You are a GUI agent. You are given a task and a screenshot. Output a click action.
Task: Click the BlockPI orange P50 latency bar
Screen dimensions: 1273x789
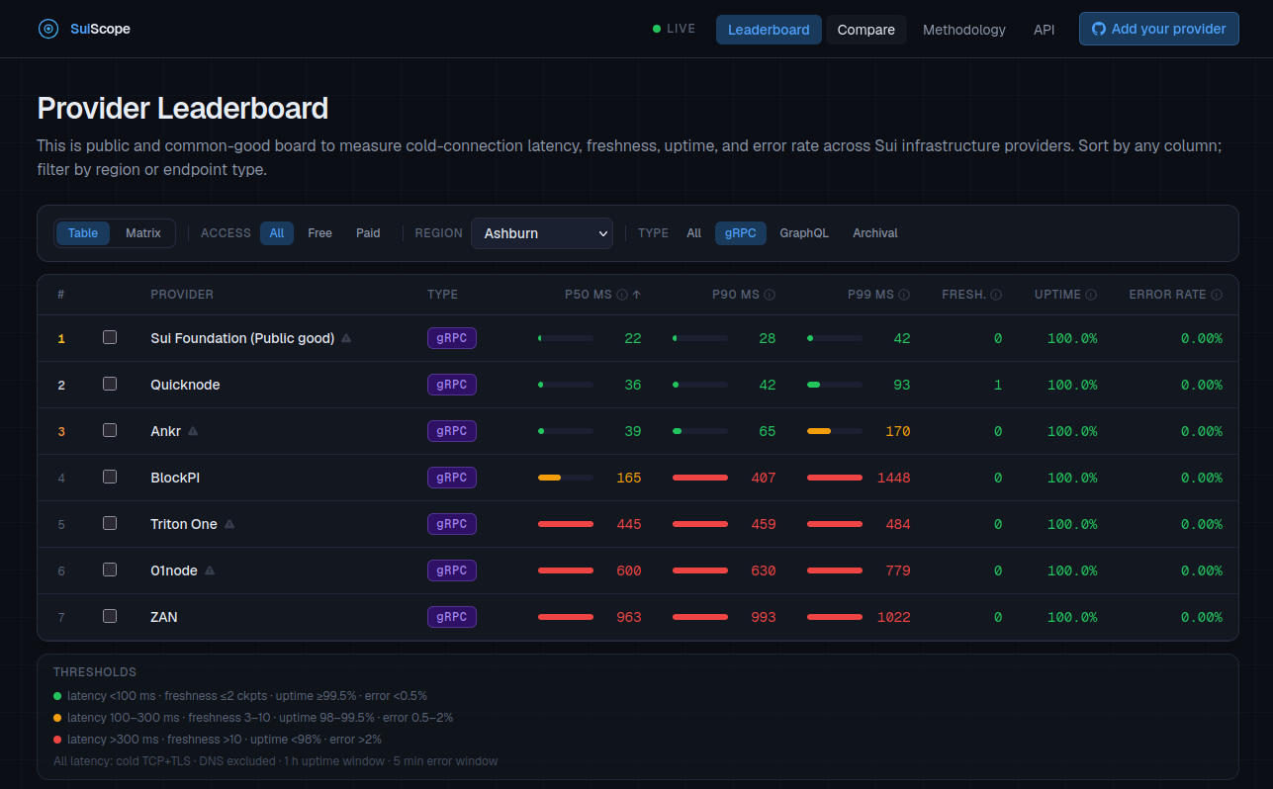pyautogui.click(x=566, y=478)
